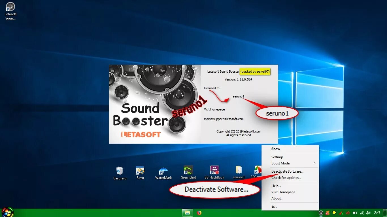Image resolution: width=387 pixels, height=217 pixels.
Task: Click the red-and-green tray icon
Action: point(341,213)
